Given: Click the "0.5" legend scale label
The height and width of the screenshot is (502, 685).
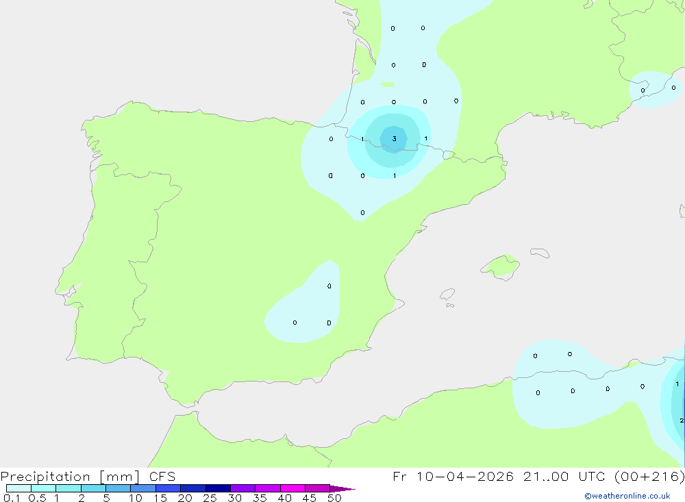Looking at the screenshot, I should (x=37, y=498).
